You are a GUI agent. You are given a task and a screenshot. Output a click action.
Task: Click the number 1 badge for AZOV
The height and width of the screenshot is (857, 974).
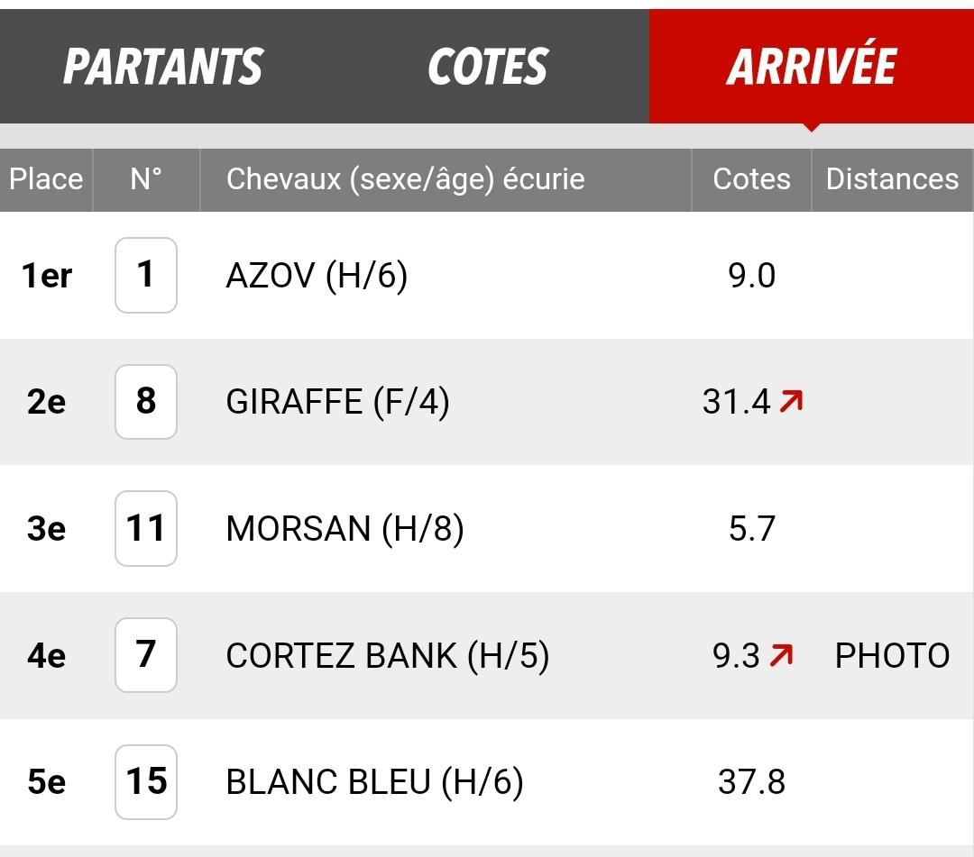(146, 275)
